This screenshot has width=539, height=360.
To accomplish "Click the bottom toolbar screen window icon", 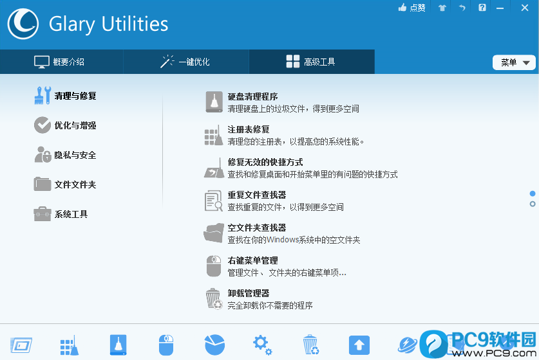I will [x=21, y=345].
